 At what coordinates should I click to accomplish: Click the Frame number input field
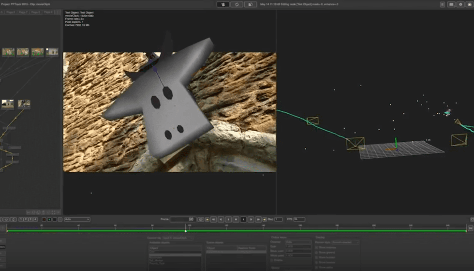[183, 219]
